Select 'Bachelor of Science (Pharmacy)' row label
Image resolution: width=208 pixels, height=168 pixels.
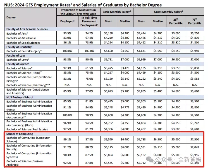pyautogui.click(x=28, y=85)
